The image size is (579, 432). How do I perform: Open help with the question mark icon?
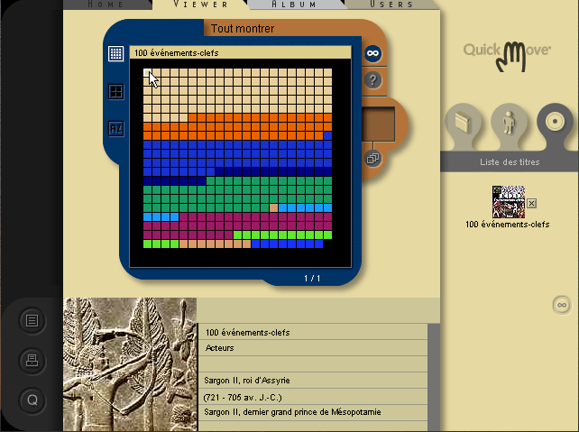(374, 80)
